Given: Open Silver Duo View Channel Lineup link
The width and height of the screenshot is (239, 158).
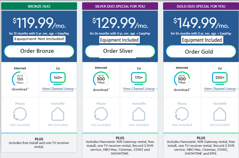Looking at the screenshot, I should (140, 89).
